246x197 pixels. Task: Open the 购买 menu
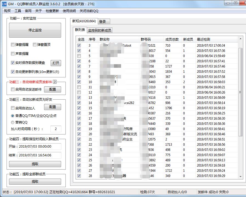tap(7, 11)
